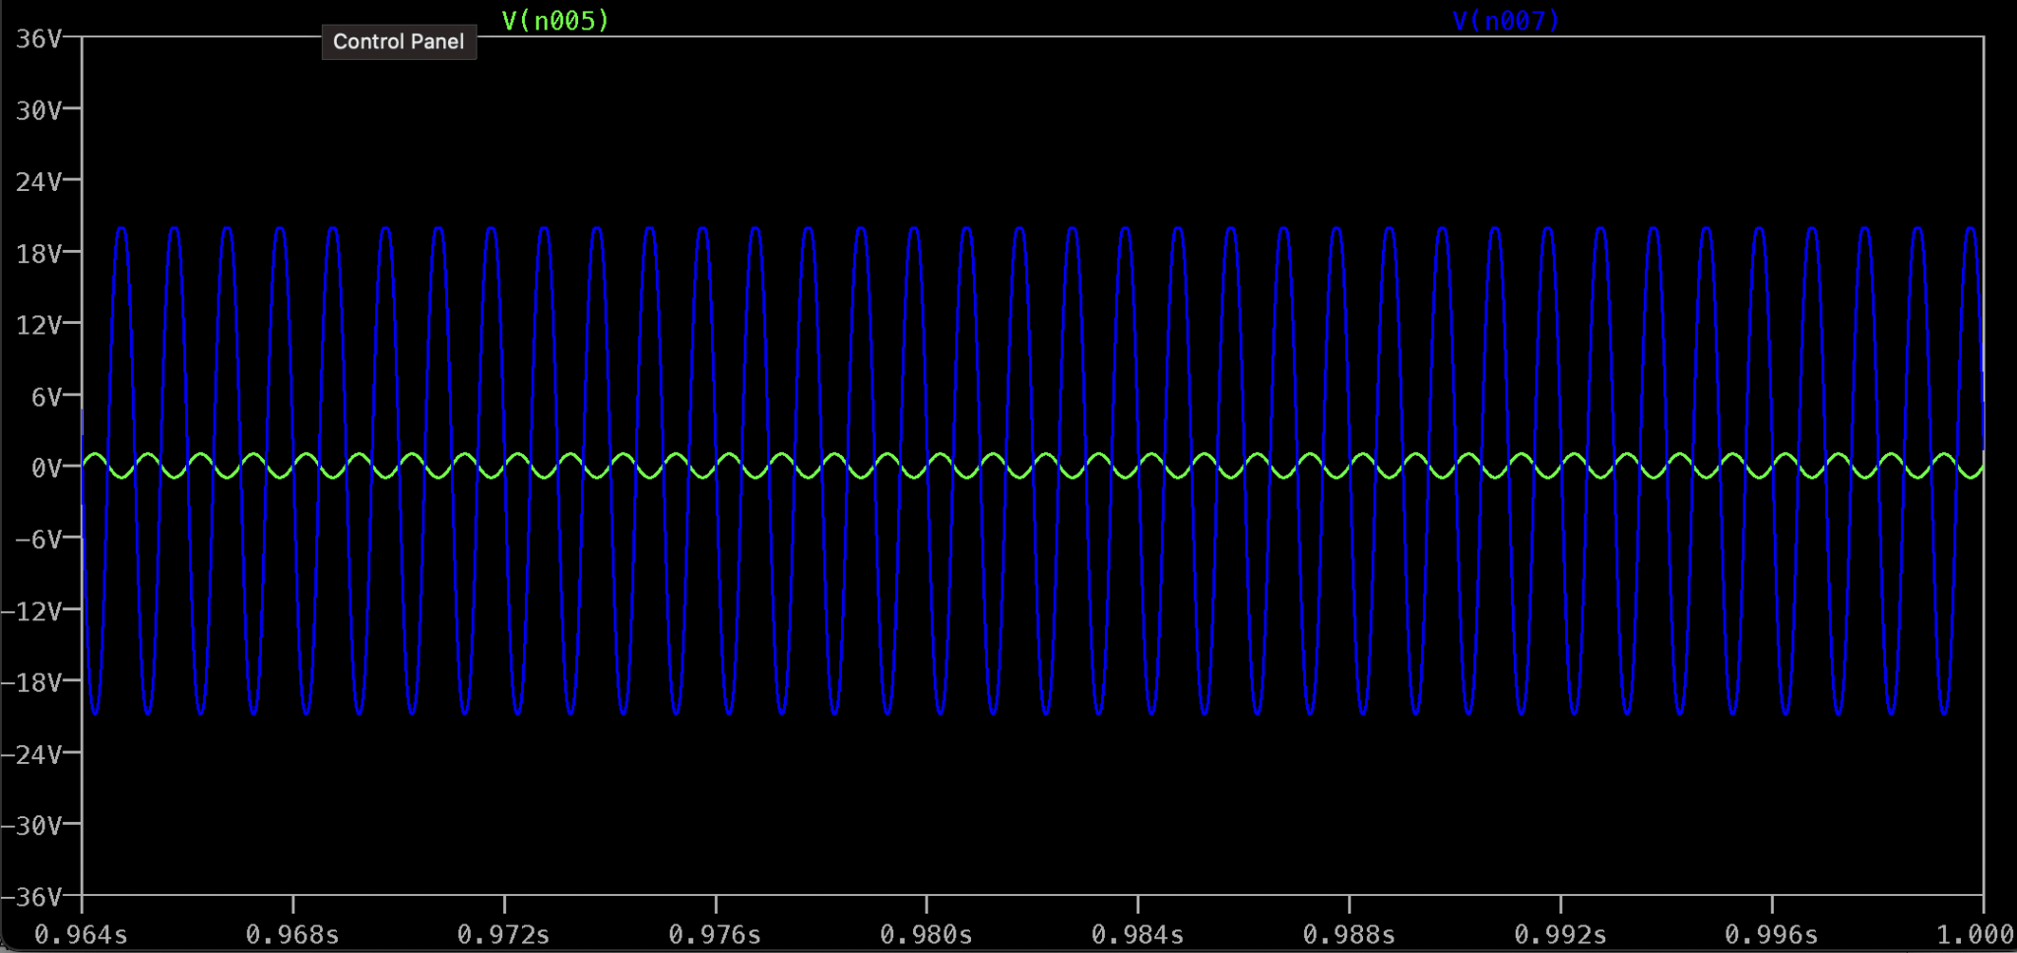
Task: Click the -12V vertical axis label
Action: 32,610
